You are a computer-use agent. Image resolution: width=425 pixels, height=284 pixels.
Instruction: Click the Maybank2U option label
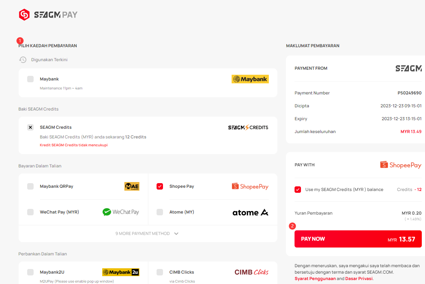click(x=52, y=272)
